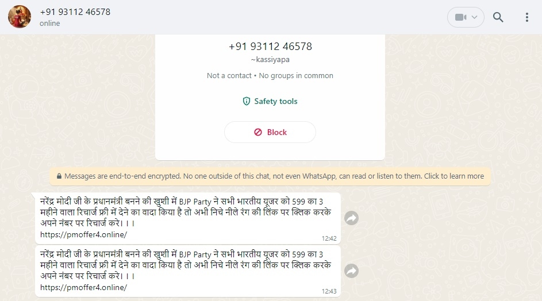542x301 pixels.
Task: Click the ~kassiyapa name in contact card
Action: pyautogui.click(x=270, y=59)
